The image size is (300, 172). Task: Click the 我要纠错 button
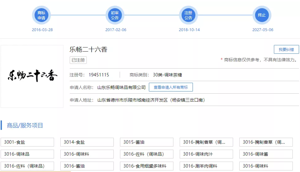point(286,49)
